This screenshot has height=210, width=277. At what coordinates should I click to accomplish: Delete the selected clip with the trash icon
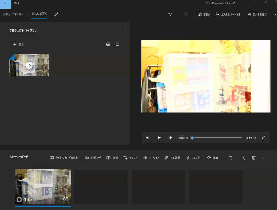pyautogui.click(x=254, y=158)
